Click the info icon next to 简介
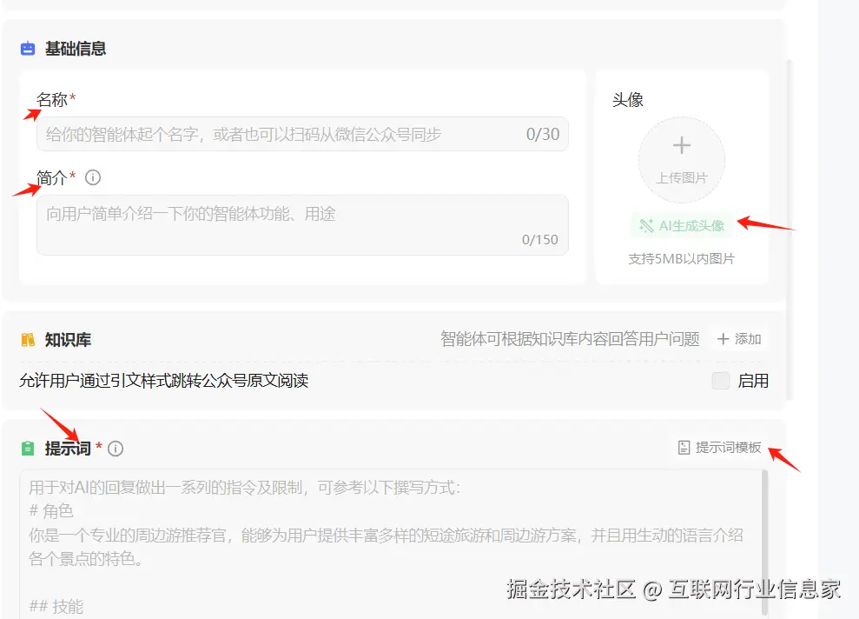The width and height of the screenshot is (859, 619). [x=93, y=177]
